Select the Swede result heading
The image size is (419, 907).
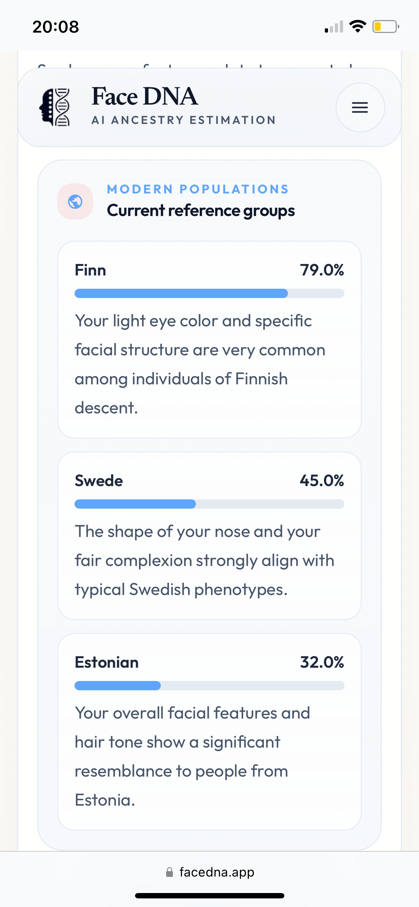(99, 481)
